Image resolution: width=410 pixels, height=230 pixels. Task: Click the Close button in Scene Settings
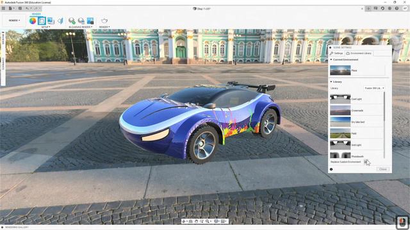[x=383, y=169]
